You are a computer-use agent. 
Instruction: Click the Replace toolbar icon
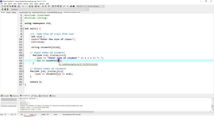click(32, 6)
